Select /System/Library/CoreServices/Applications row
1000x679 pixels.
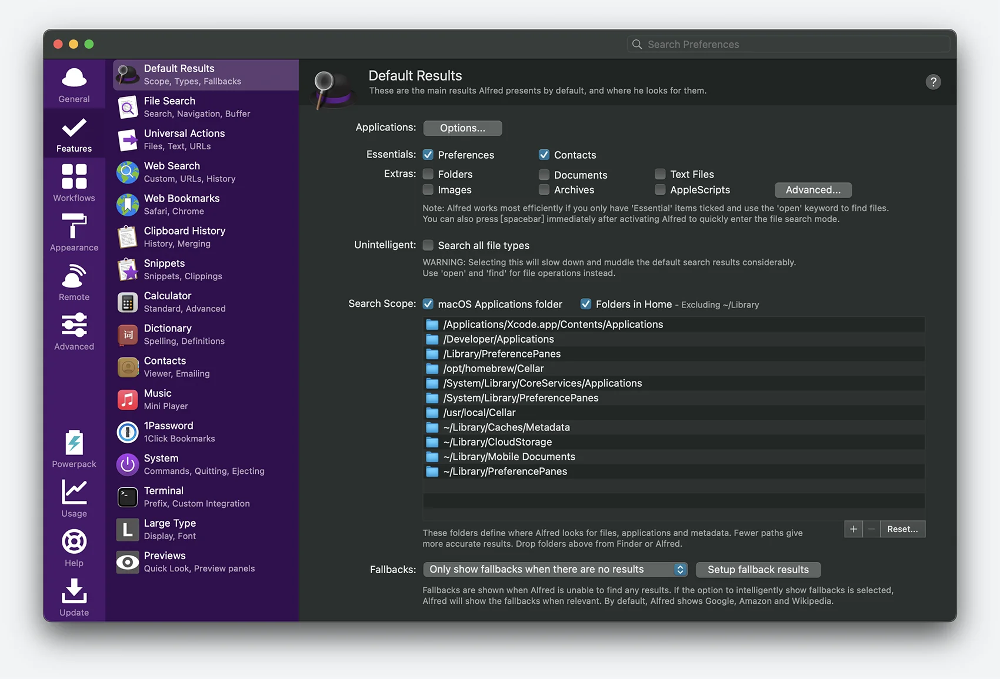674,383
